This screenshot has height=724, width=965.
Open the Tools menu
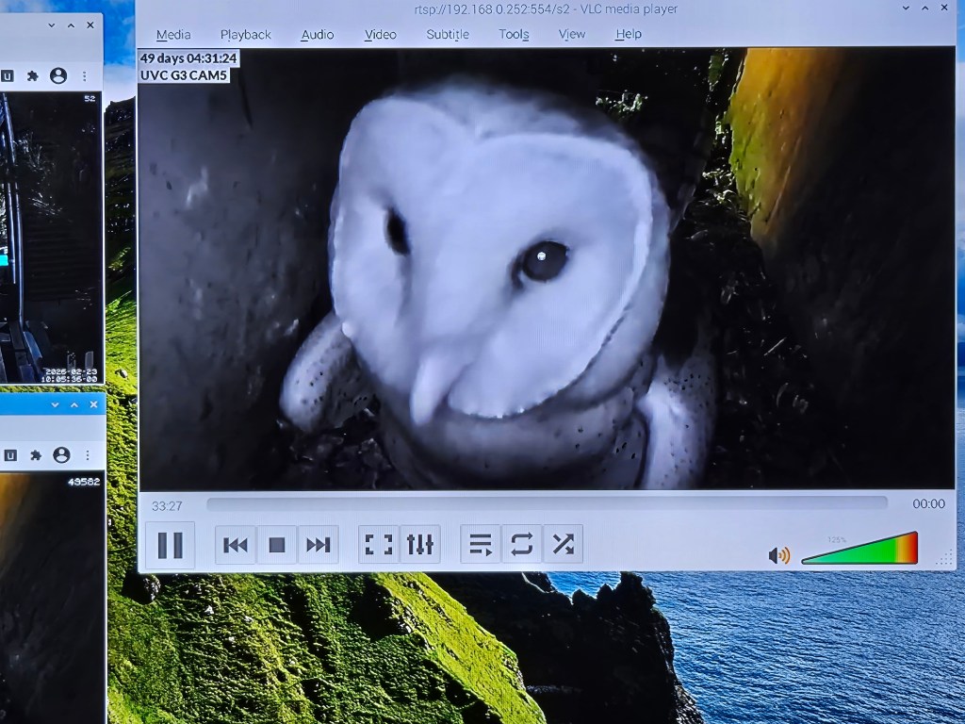(x=514, y=35)
